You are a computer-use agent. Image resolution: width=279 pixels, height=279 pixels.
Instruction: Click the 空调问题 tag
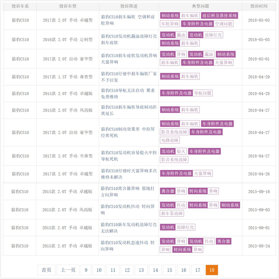[x=224, y=24]
